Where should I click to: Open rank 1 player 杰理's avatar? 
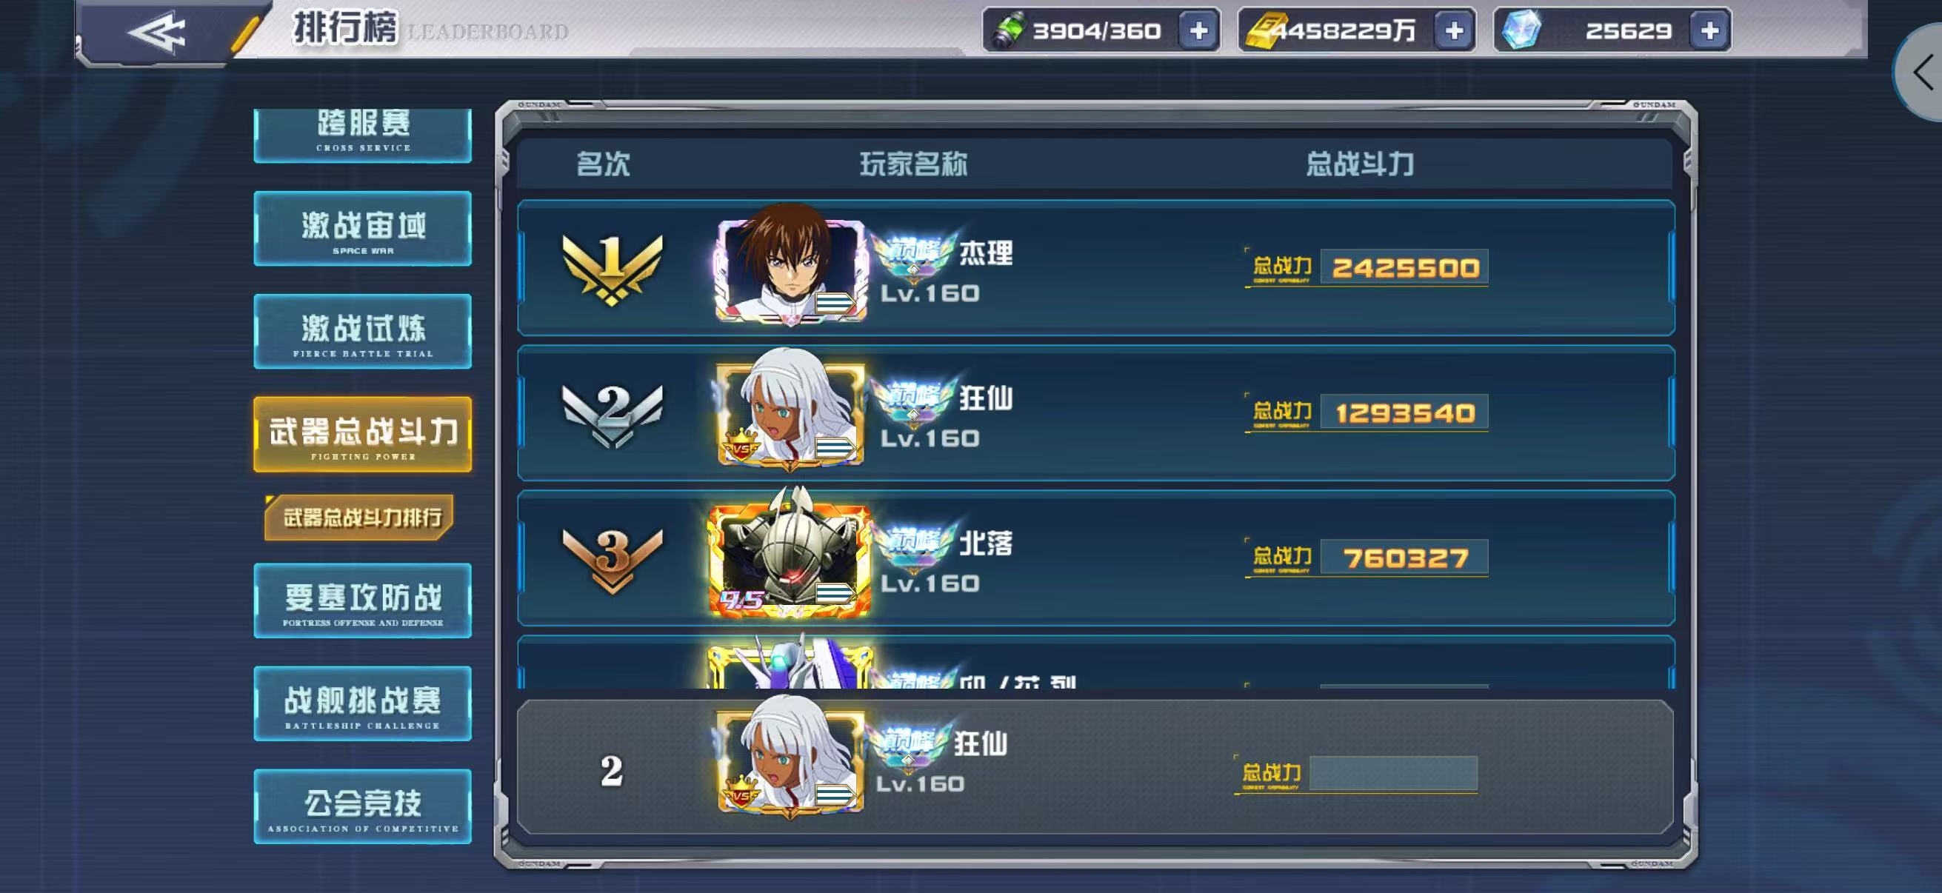pos(790,266)
